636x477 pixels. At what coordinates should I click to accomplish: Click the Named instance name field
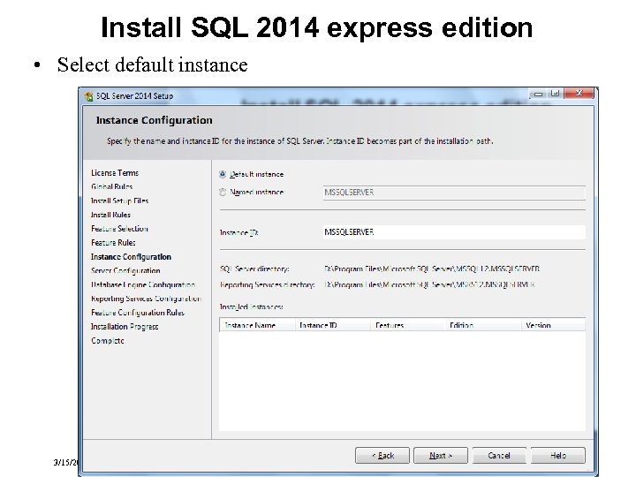point(454,193)
